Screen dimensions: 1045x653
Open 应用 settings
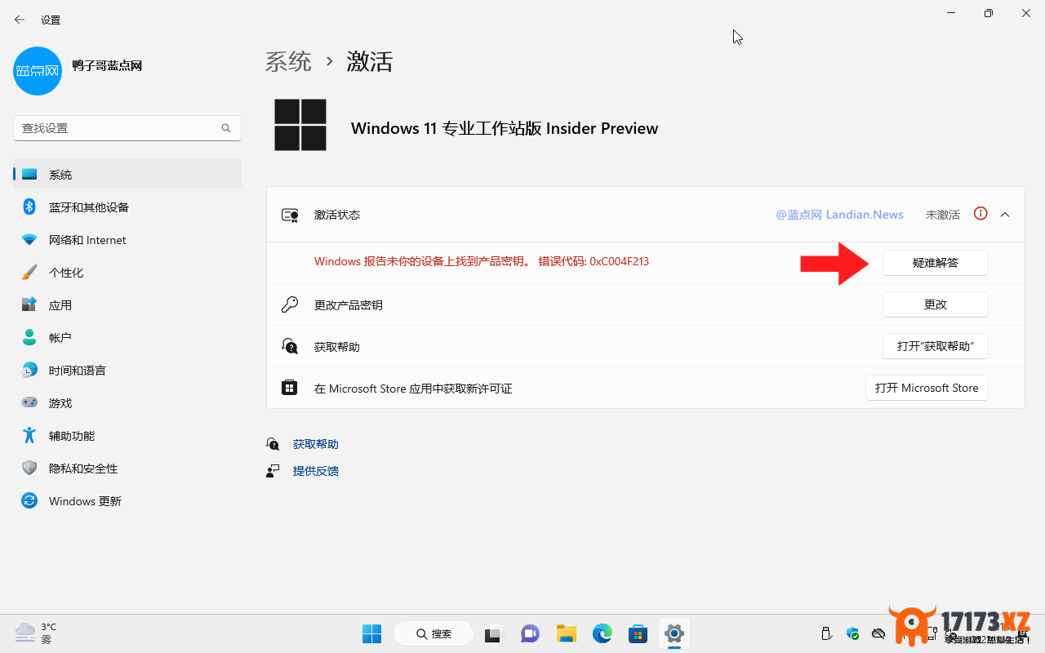tap(127, 305)
